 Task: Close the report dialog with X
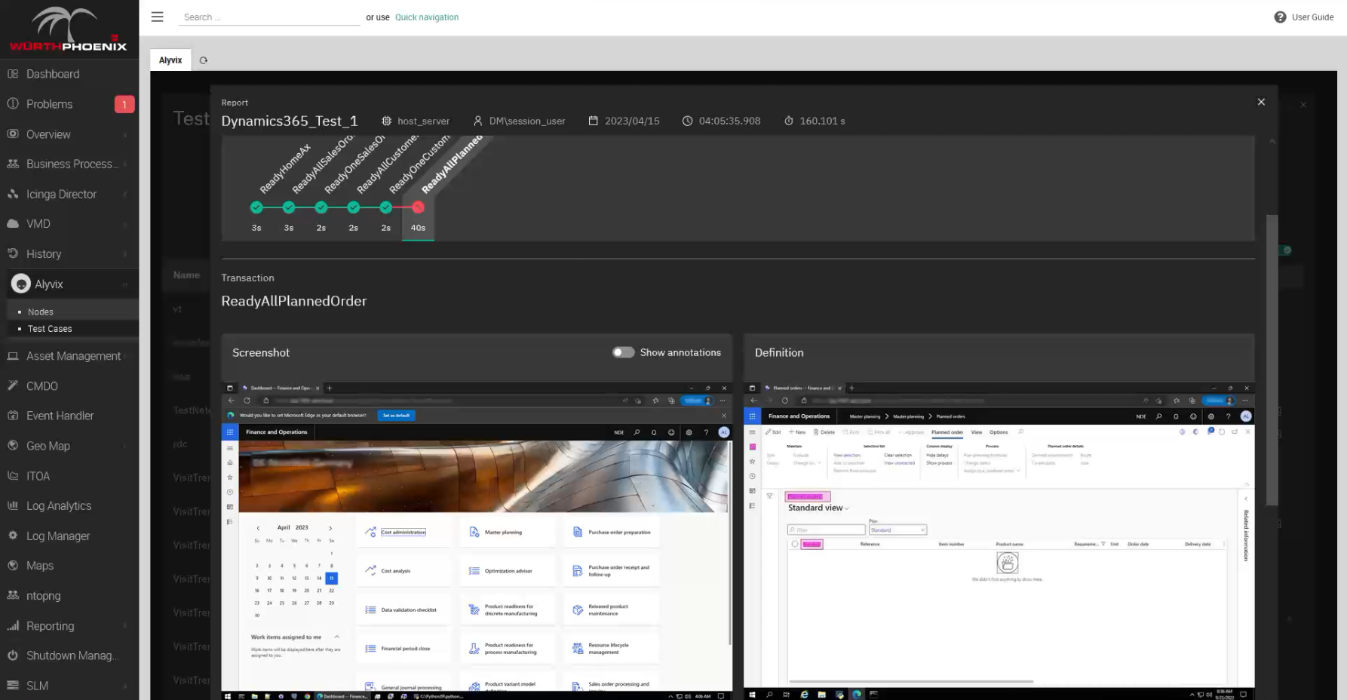[x=1261, y=102]
